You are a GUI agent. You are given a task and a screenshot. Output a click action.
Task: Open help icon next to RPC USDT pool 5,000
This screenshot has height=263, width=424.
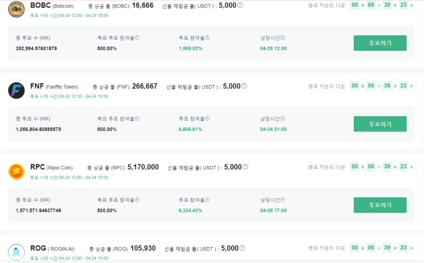coord(245,167)
